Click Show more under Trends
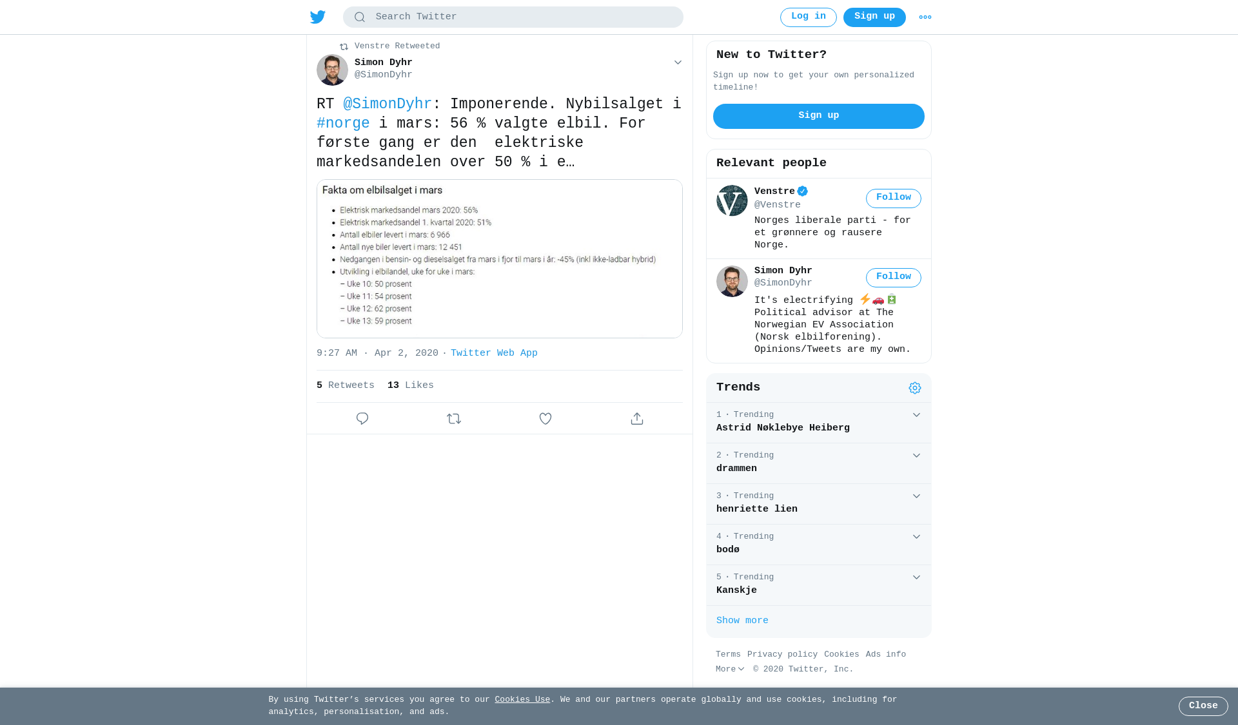 pyautogui.click(x=742, y=621)
